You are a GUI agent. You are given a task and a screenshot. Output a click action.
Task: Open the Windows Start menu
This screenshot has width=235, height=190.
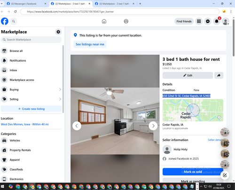[2, 187]
